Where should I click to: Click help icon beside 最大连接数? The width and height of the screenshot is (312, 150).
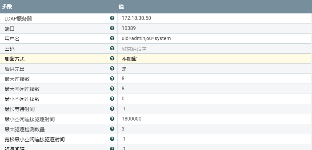112,79
